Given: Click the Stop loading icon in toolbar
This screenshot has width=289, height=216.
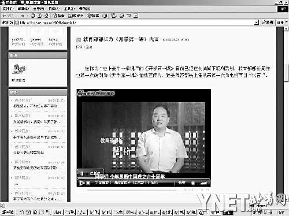Looking at the screenshot, I should [x=33, y=16].
